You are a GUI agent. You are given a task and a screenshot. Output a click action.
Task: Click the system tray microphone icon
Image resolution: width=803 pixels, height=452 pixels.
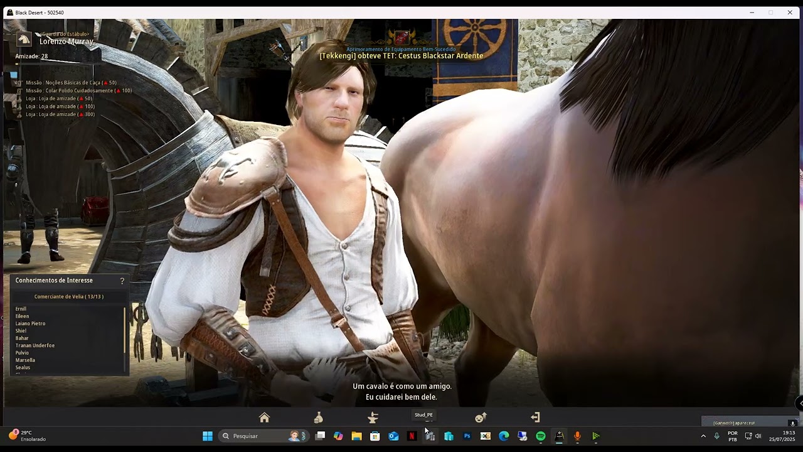tap(717, 436)
